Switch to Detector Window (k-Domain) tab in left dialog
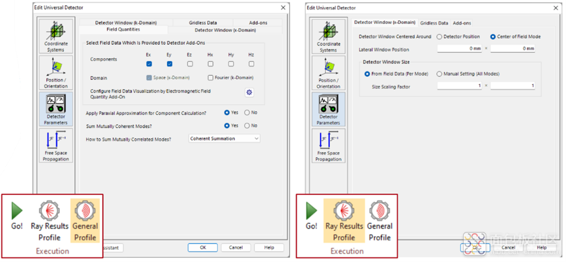 (126, 23)
